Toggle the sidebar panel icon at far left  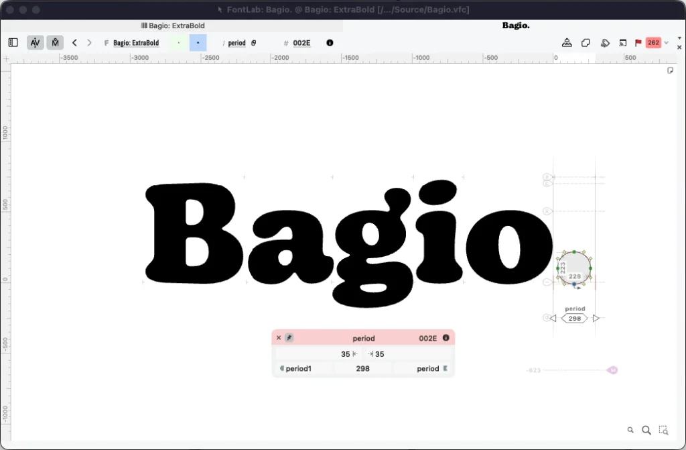13,42
